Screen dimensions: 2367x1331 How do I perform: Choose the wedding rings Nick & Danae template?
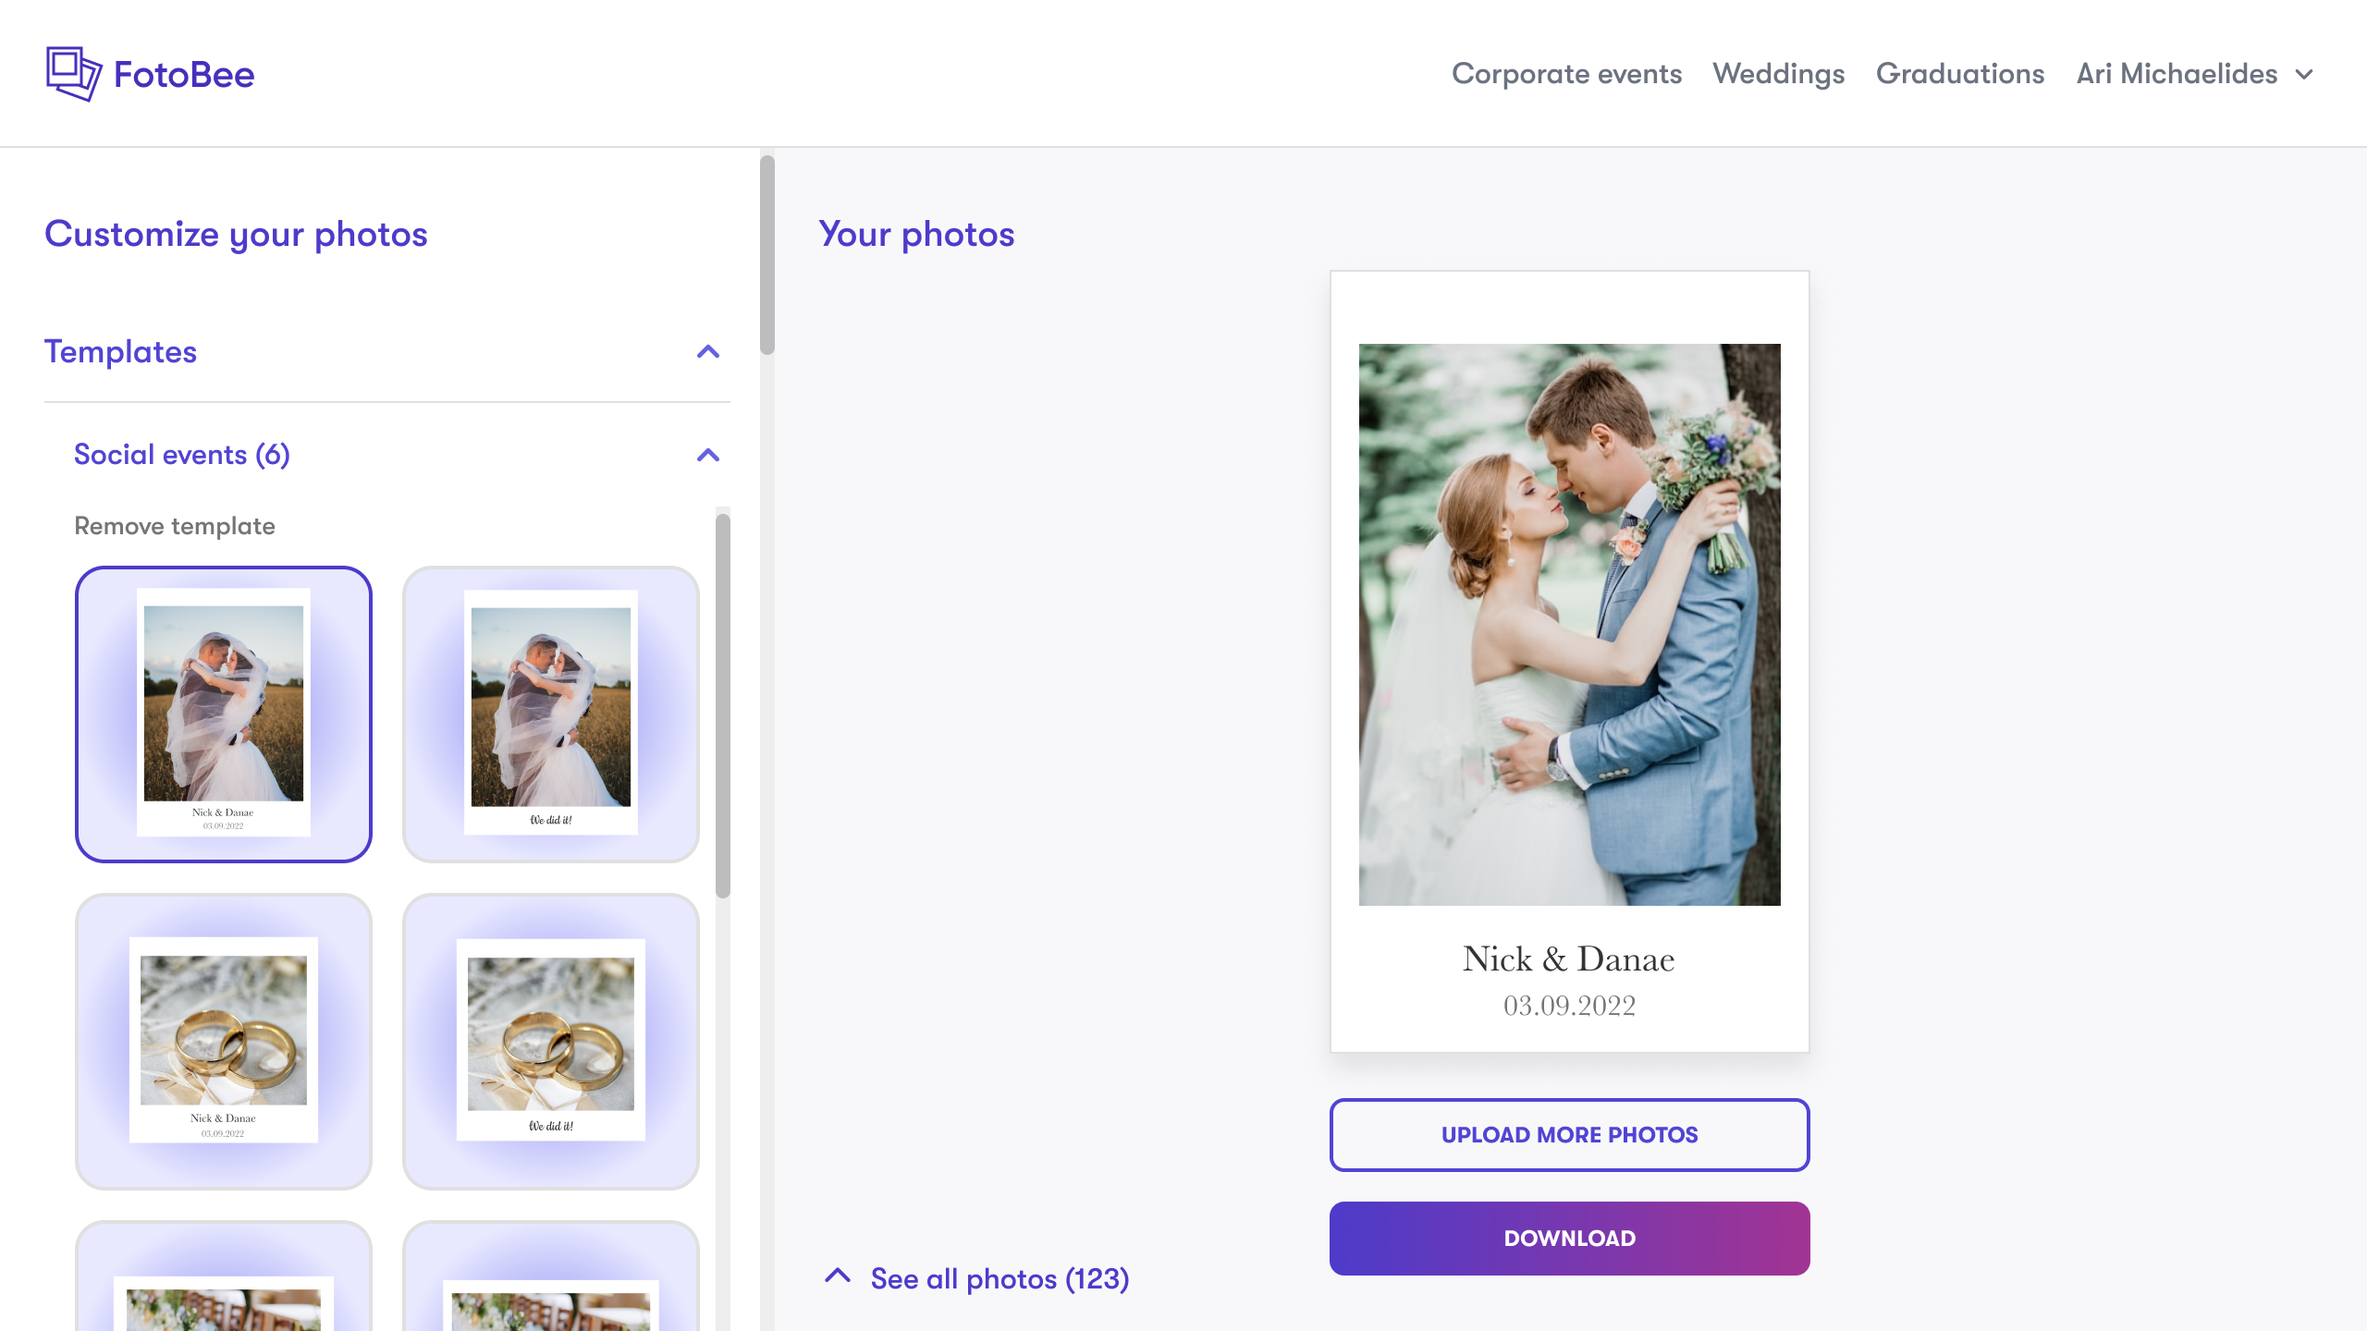point(224,1041)
